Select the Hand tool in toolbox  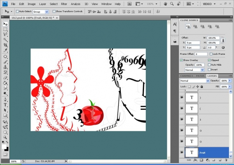pyautogui.click(x=5, y=132)
